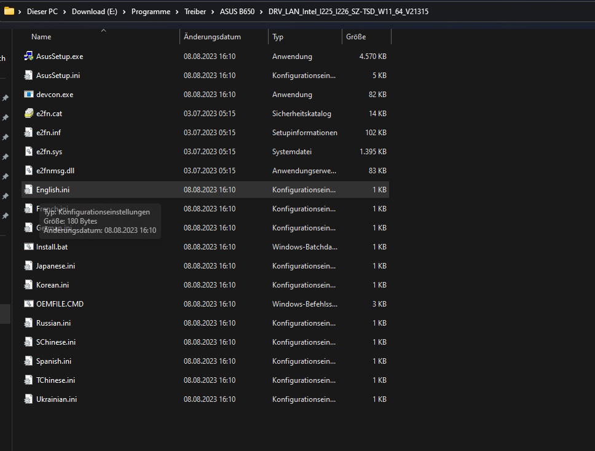Screen dimensions: 595x451
Task: Sort files by Name column header
Action: pyautogui.click(x=41, y=37)
